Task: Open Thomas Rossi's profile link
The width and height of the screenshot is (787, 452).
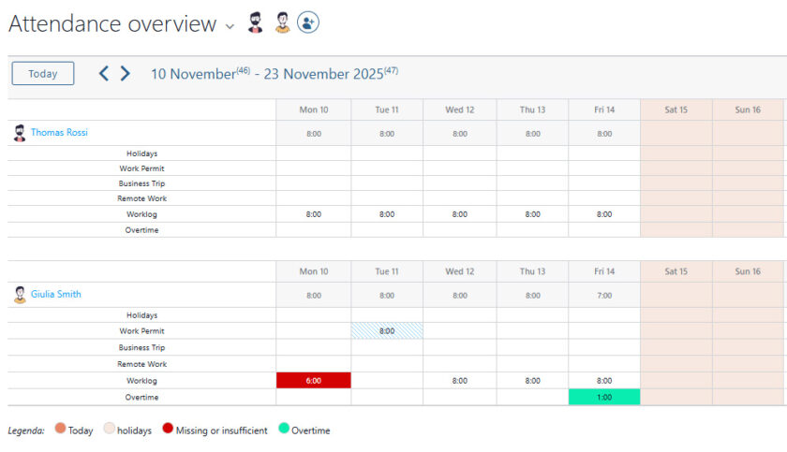Action: point(59,133)
